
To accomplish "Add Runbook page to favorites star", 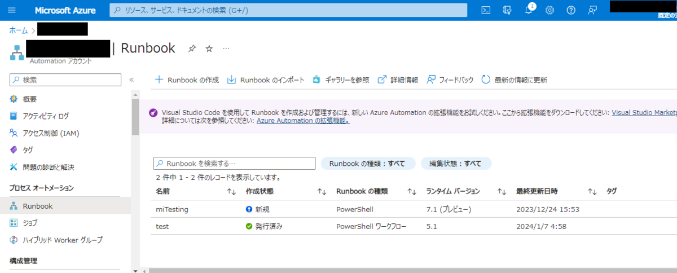I will [x=209, y=49].
